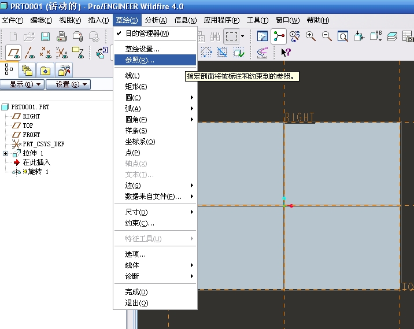Select PRT0001.PRT in the model tree
This screenshot has height=329, width=414.
pos(30,107)
